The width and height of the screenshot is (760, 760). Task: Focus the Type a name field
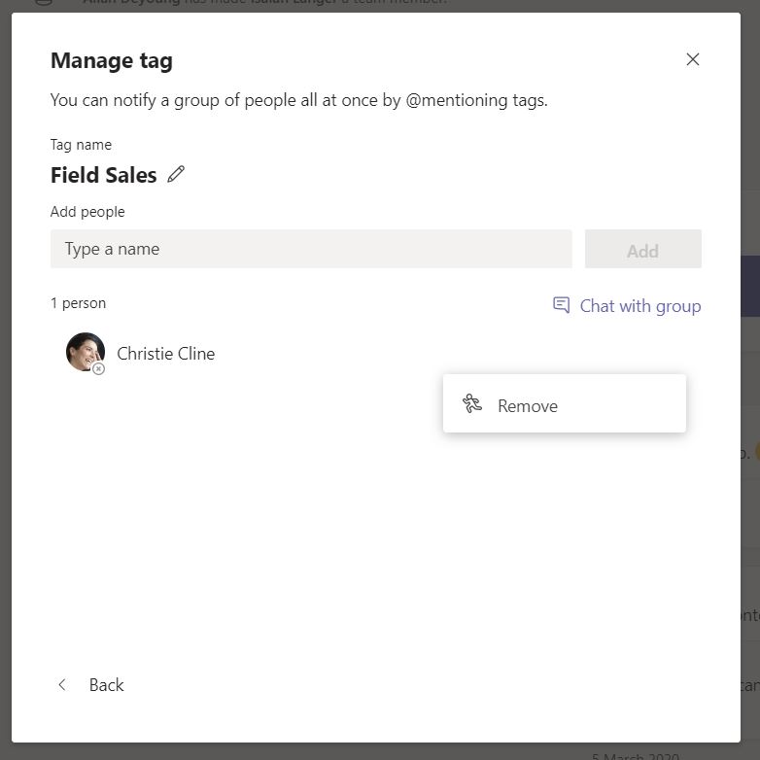[311, 249]
